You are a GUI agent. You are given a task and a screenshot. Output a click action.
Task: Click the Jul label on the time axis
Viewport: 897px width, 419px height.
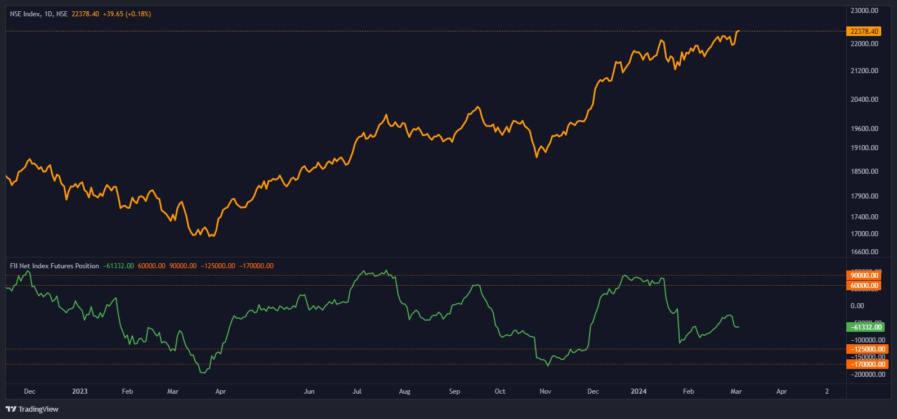356,391
